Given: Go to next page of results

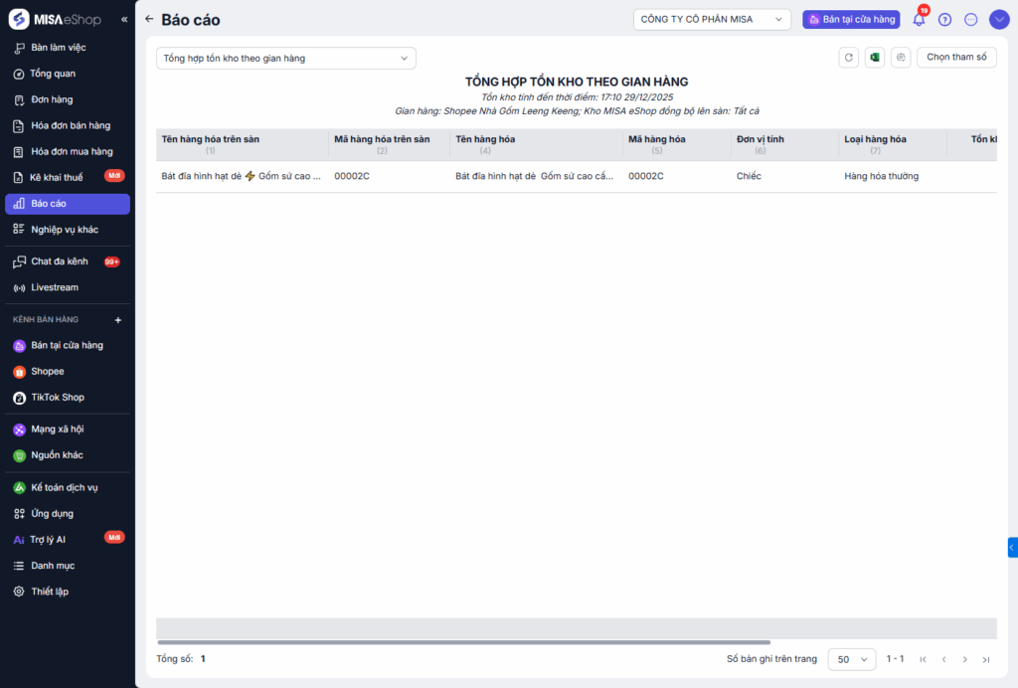Looking at the screenshot, I should (964, 659).
